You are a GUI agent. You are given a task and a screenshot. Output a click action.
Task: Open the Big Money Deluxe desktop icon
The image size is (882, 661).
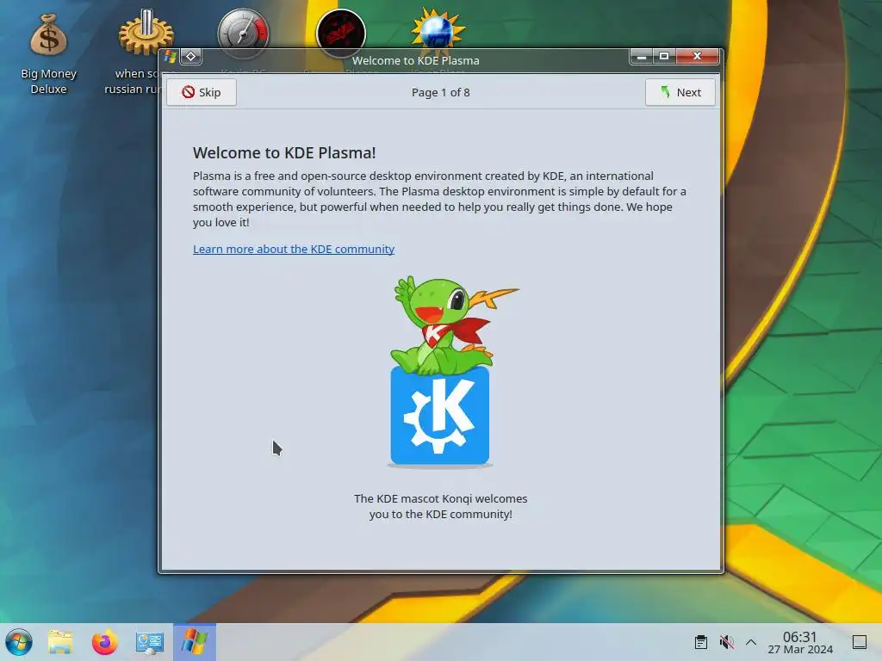point(48,53)
